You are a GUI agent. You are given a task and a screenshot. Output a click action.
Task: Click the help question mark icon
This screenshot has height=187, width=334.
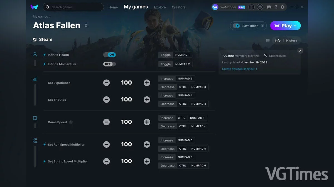pos(276,7)
